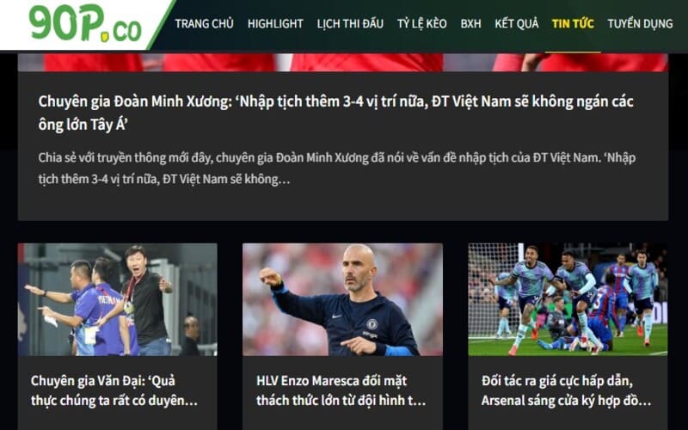The width and height of the screenshot is (688, 430).
Task: Open HLV Enzo Maresca article title
Action: click(341, 390)
